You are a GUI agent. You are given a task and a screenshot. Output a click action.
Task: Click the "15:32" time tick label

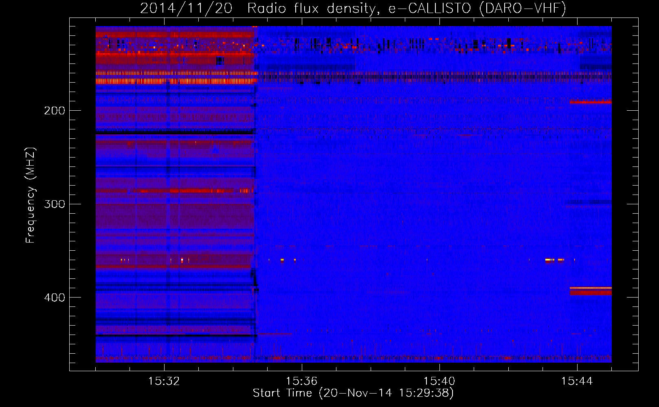point(164,381)
